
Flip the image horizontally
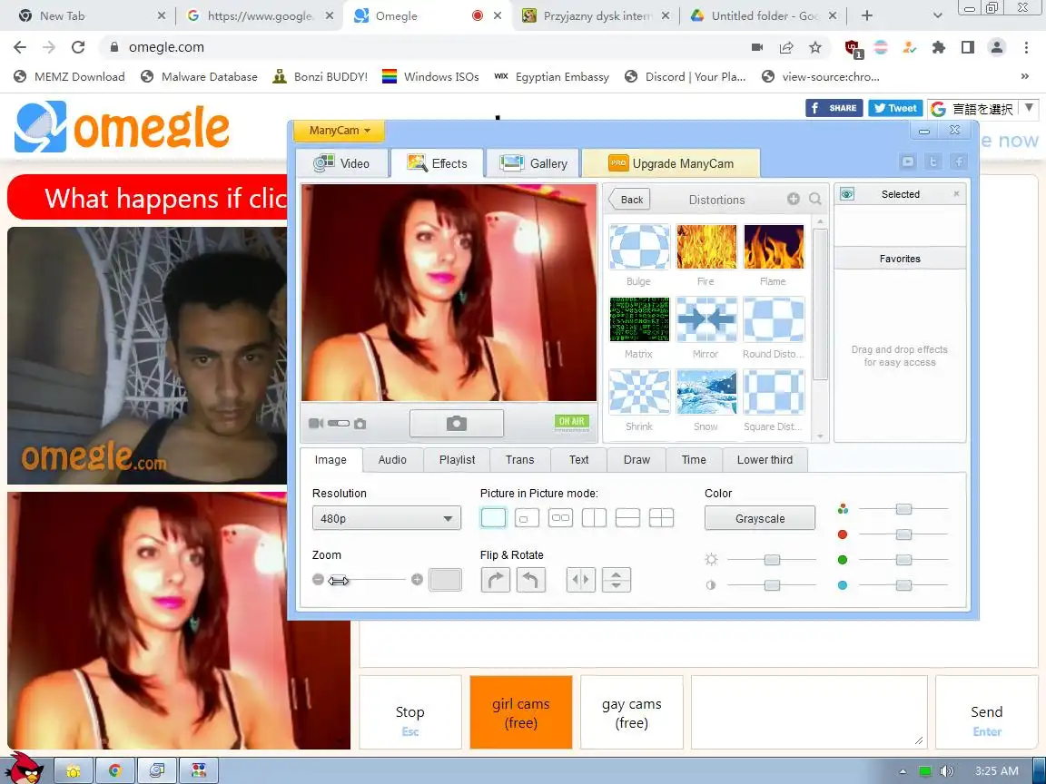click(x=581, y=579)
